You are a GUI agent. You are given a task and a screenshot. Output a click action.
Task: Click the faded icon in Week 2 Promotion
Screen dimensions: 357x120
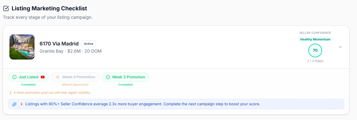(x=58, y=77)
